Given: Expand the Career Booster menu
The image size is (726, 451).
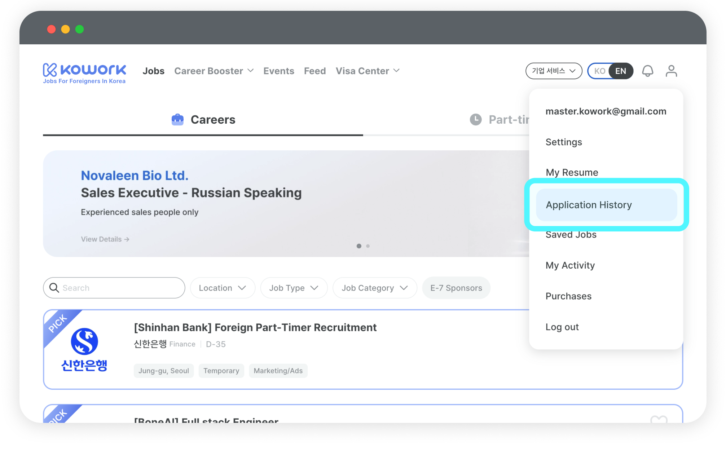Looking at the screenshot, I should pos(214,71).
